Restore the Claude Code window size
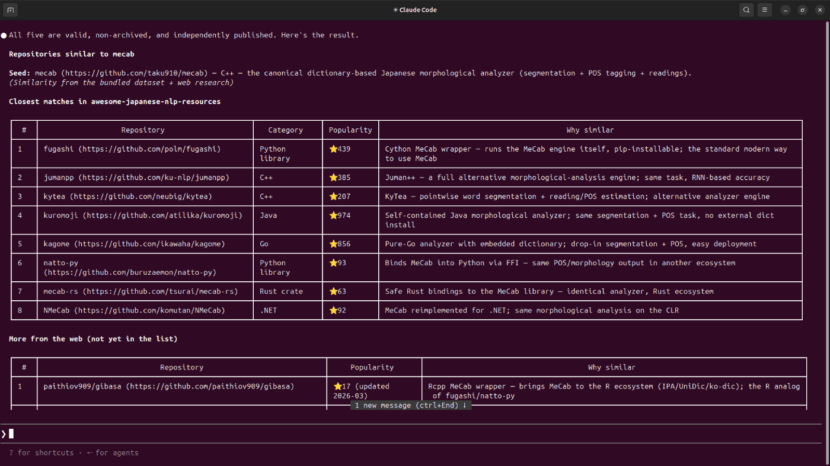 tap(802, 10)
